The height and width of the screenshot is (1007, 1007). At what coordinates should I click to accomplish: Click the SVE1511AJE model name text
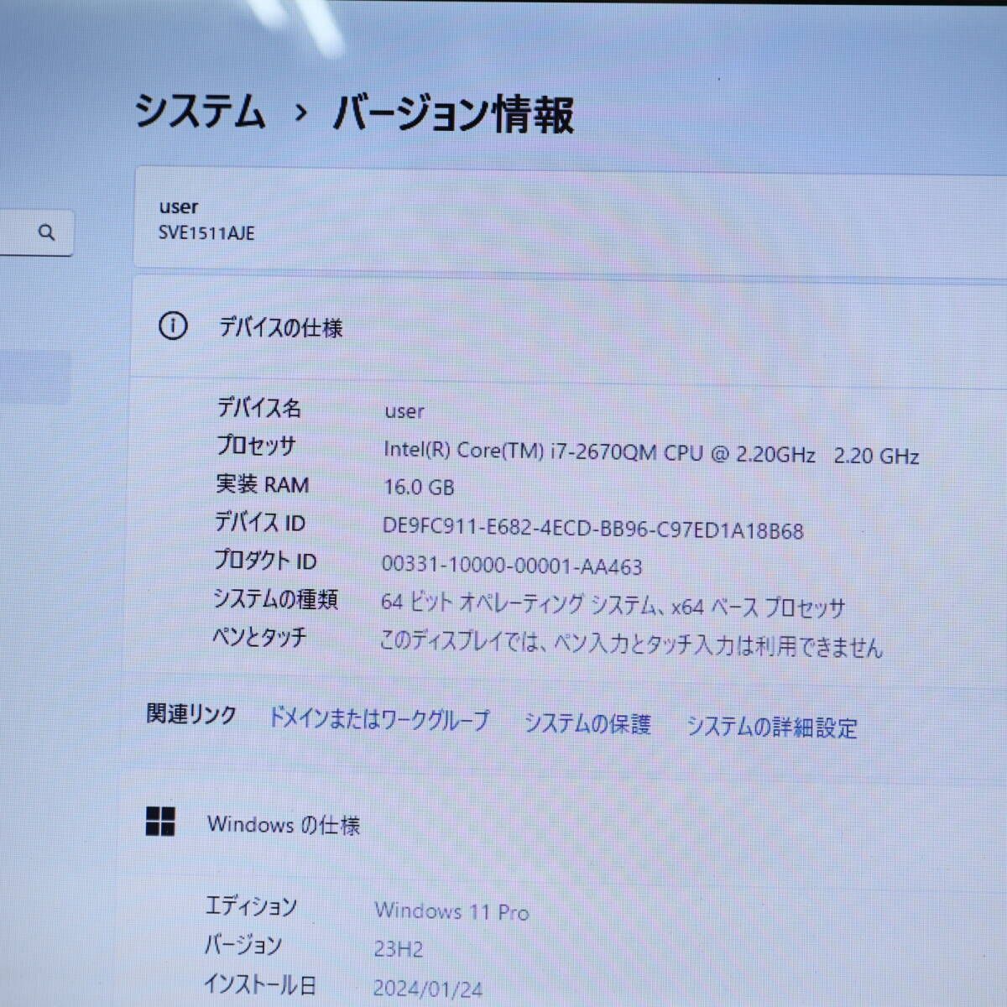pyautogui.click(x=206, y=233)
